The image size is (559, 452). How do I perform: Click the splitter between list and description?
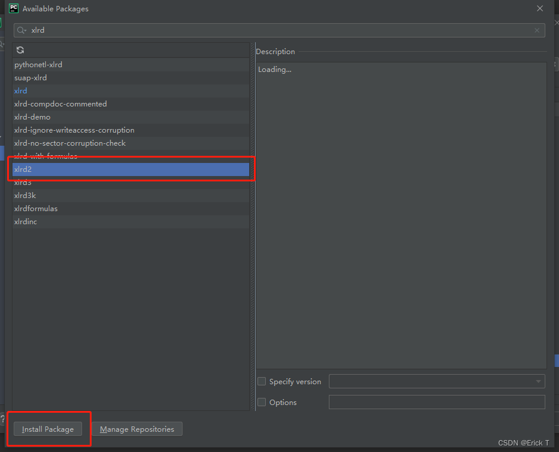pos(253,227)
